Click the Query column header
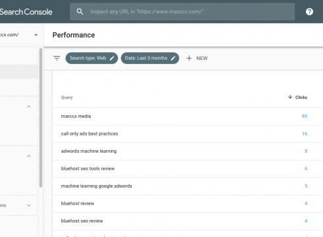 coord(67,97)
